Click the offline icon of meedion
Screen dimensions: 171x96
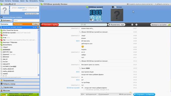point(1,74)
